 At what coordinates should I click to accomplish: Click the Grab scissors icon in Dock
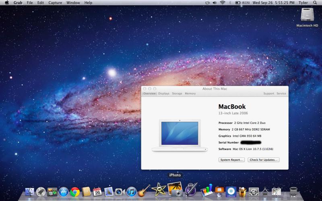point(276,192)
